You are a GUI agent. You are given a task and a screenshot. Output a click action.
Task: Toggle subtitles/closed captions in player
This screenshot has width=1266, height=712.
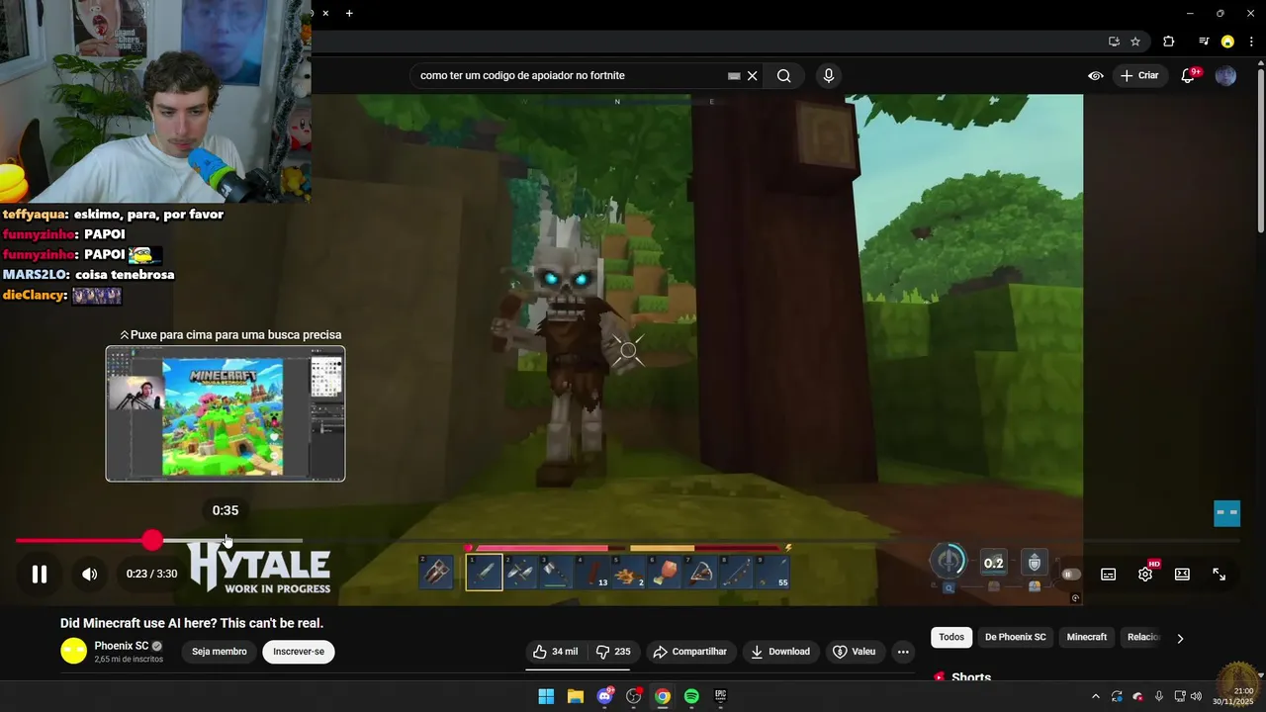[x=1109, y=575]
